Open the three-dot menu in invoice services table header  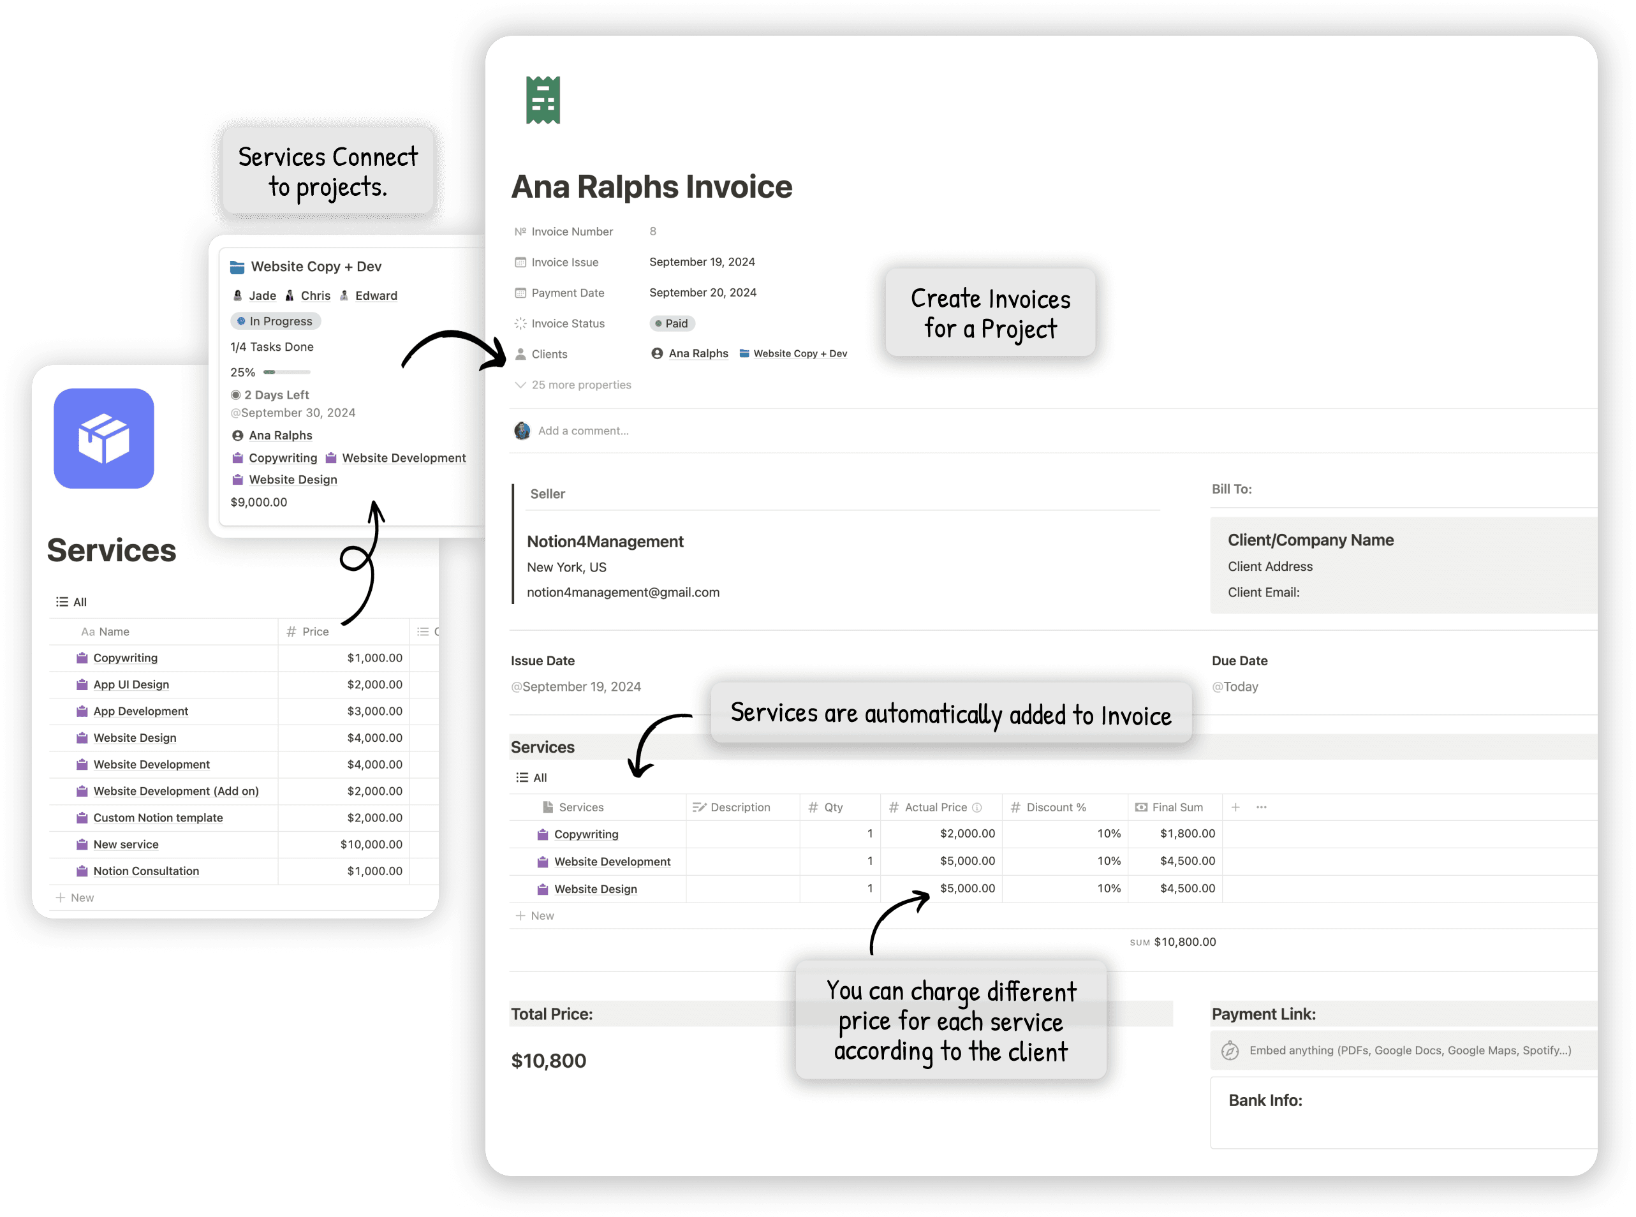click(1261, 808)
